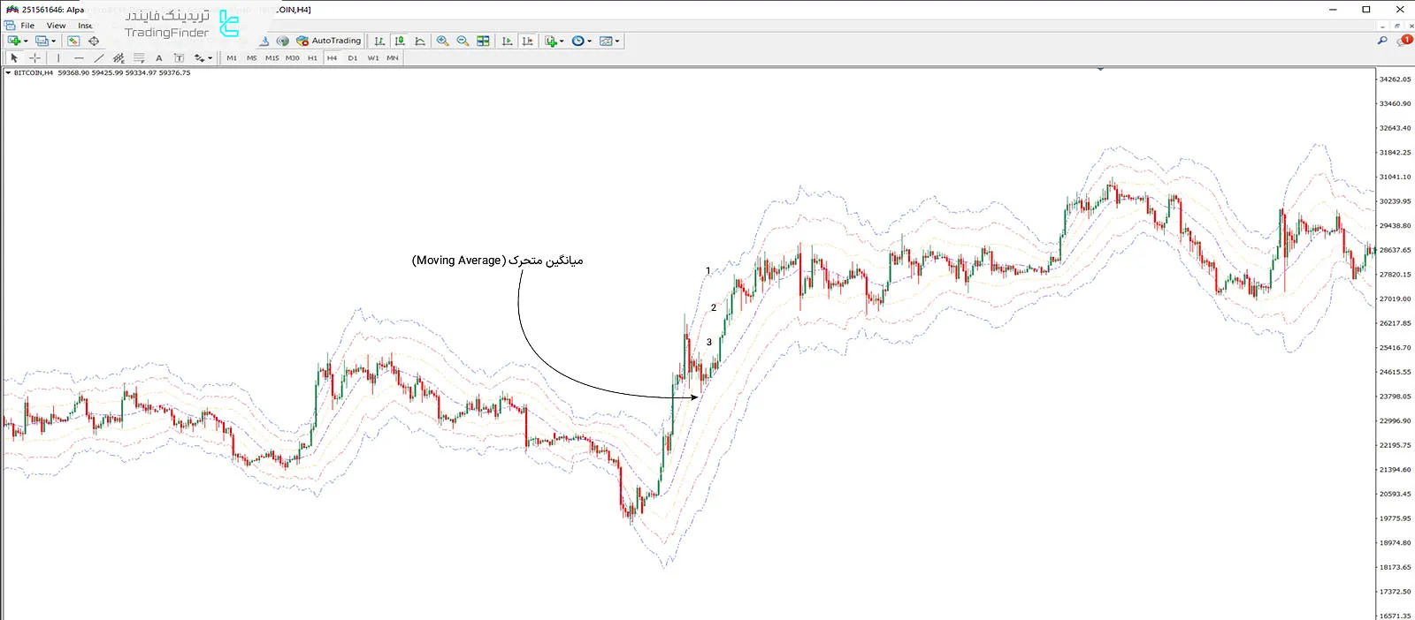The width and height of the screenshot is (1415, 620).
Task: Open the periodicity clock dropdown
Action: [589, 42]
